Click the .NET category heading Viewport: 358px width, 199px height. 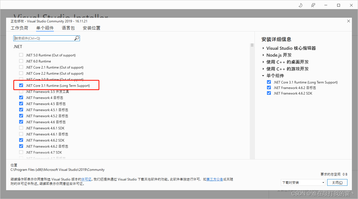pos(18,47)
